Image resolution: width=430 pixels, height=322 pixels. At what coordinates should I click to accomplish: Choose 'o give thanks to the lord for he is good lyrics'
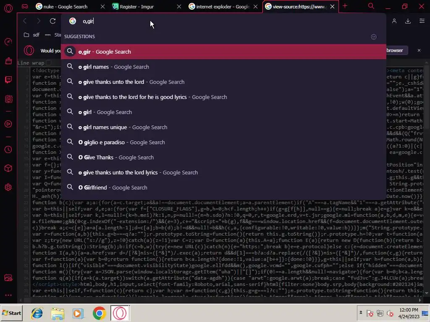223,97
